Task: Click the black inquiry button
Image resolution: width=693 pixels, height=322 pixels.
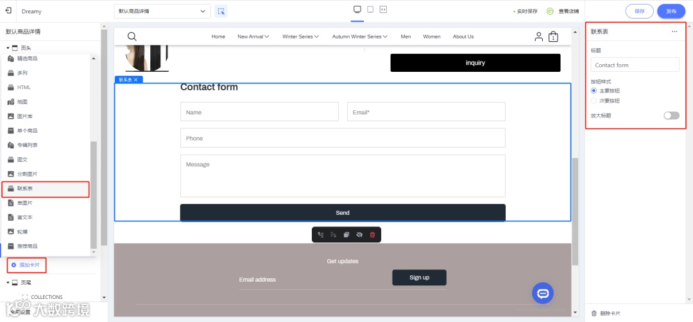Action: tap(475, 63)
